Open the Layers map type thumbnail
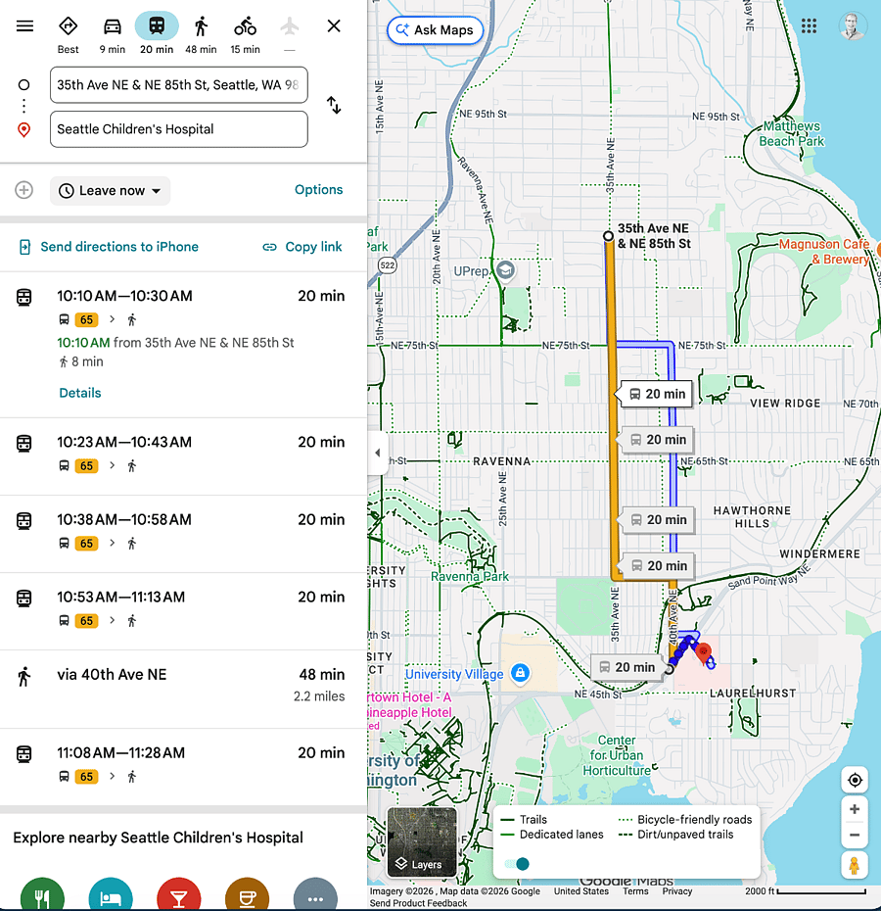Viewport: 881px width, 911px height. (x=422, y=841)
